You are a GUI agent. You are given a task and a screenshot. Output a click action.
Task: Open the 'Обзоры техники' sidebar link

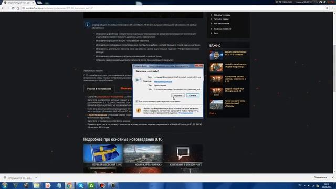[222, 15]
